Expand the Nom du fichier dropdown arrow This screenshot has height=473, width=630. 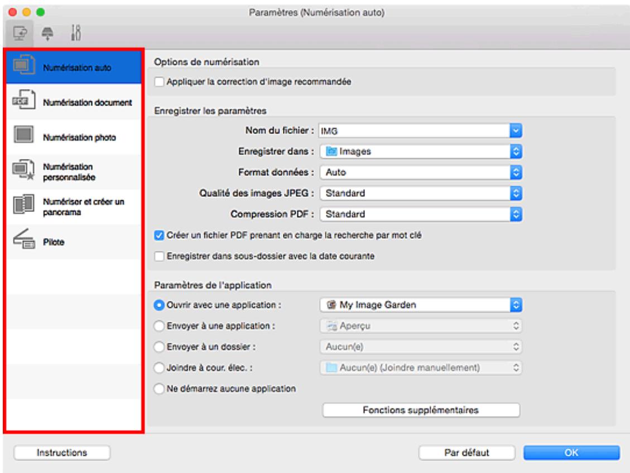pyautogui.click(x=516, y=131)
